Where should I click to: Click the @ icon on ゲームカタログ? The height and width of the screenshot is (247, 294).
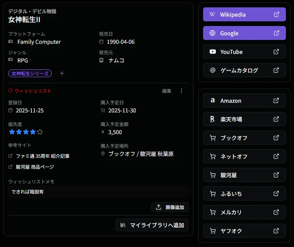point(213,70)
